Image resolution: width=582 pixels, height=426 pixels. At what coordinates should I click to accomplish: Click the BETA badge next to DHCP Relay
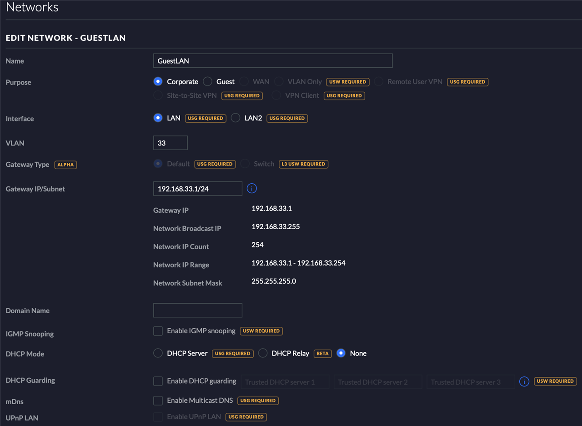point(322,353)
